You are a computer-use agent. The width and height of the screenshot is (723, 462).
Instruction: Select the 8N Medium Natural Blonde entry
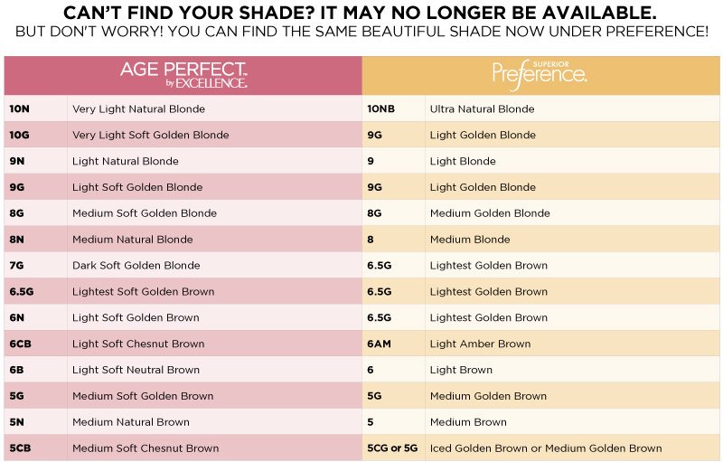tap(183, 240)
